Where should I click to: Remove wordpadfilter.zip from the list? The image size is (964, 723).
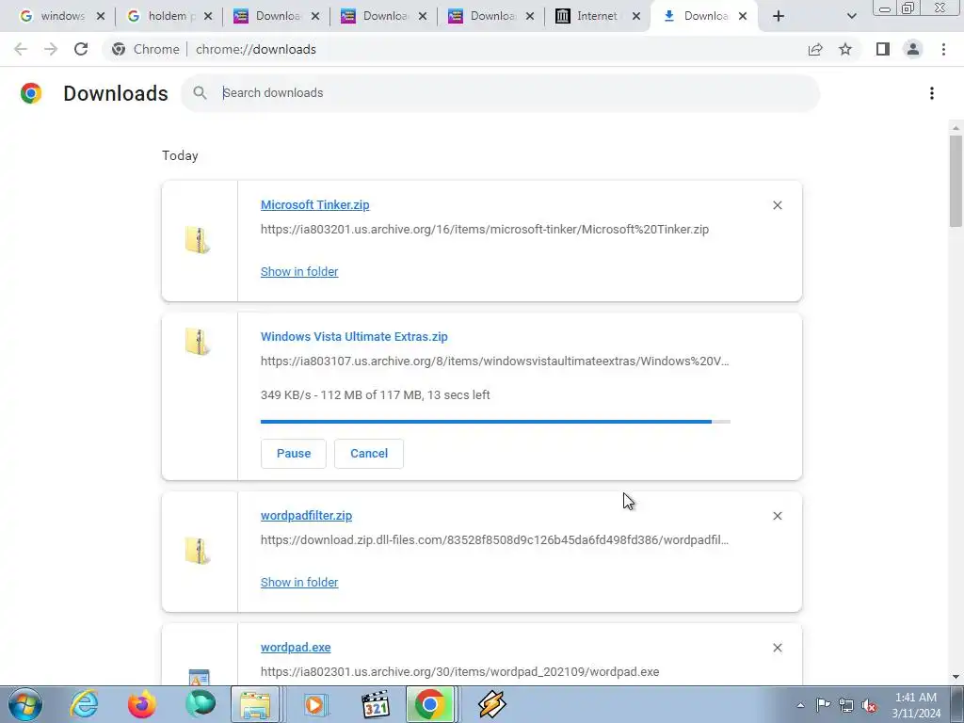(777, 516)
